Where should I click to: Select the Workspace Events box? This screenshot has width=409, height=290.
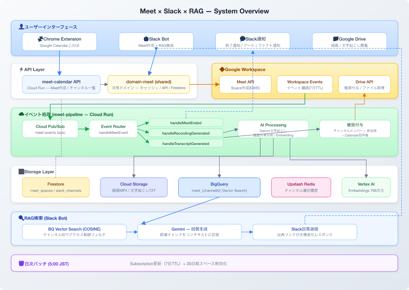coord(305,84)
